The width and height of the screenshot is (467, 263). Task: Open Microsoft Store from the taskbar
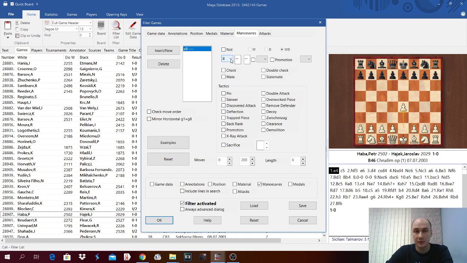coord(67,257)
